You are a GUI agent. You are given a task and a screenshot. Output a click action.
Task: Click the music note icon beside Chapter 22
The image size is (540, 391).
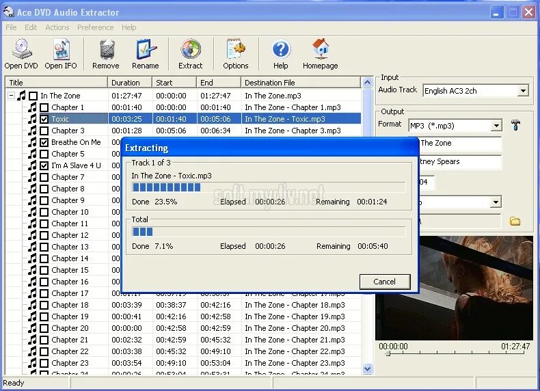[32, 351]
